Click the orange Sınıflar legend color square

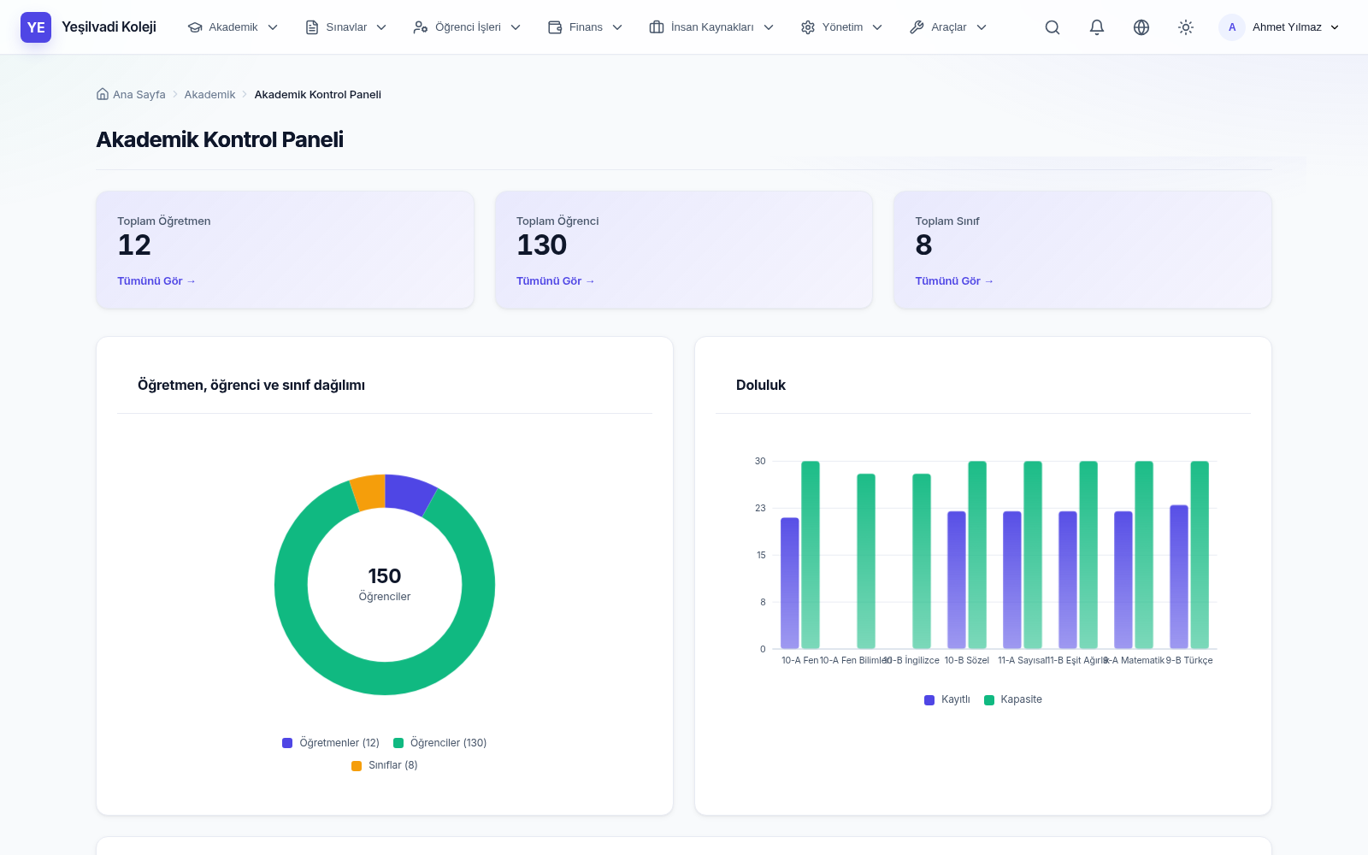click(357, 766)
